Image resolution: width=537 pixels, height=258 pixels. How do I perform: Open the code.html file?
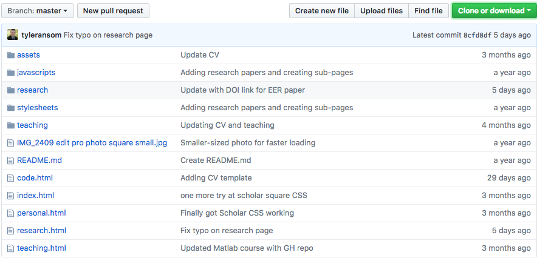(35, 178)
